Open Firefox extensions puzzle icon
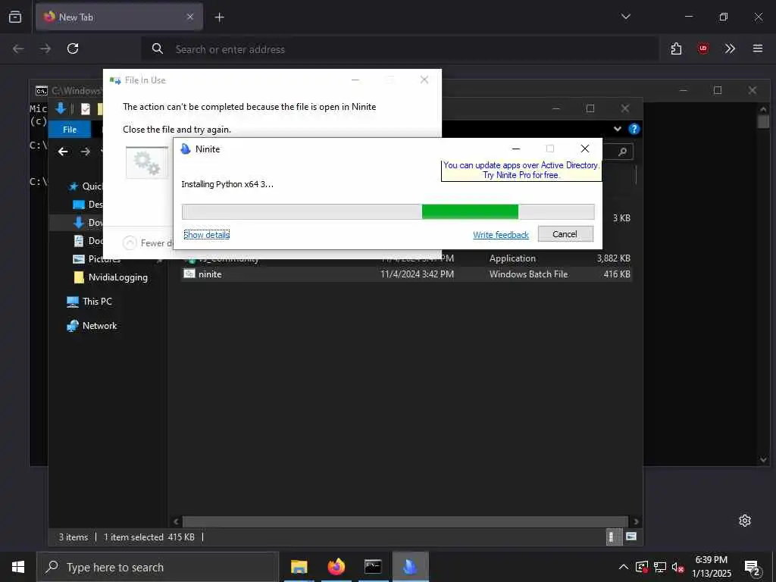 pos(676,48)
